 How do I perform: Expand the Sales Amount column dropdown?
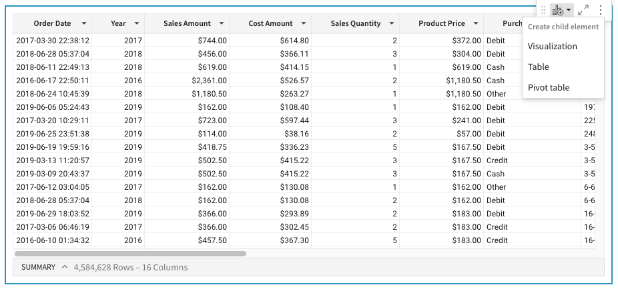[221, 24]
